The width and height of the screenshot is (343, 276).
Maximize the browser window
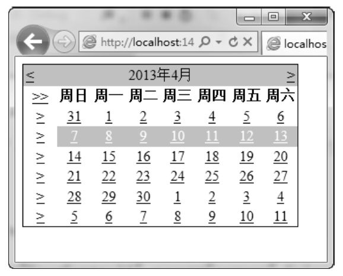[x=273, y=17]
